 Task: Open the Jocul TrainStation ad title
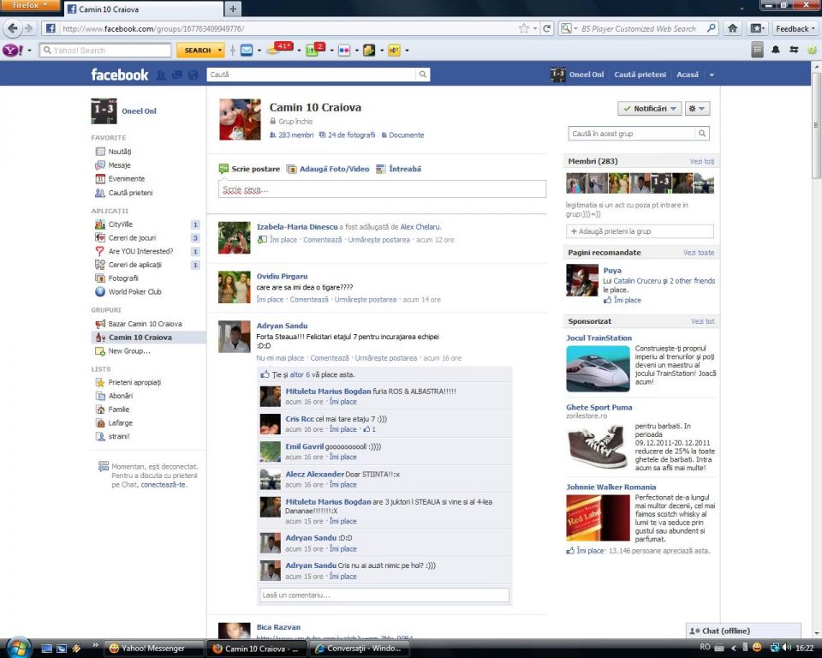coord(599,338)
